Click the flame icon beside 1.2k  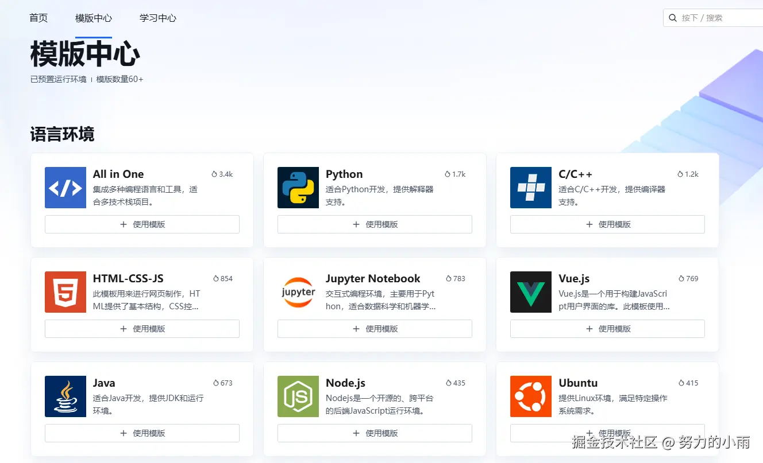point(680,174)
